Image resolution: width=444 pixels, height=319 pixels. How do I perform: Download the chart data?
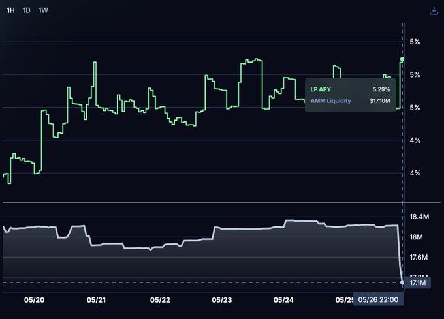434,10
